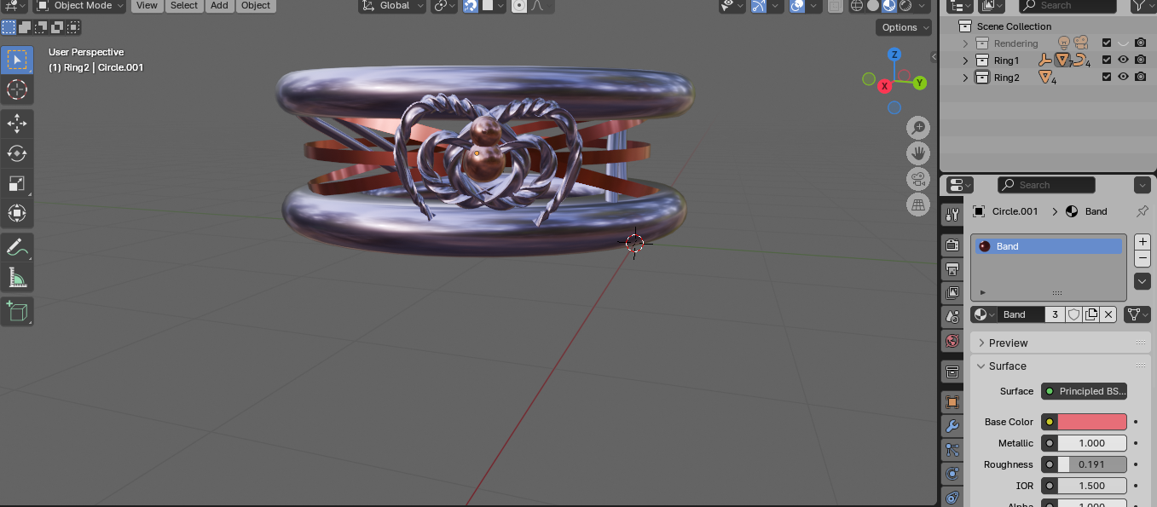
Task: Disable Ring1 in renders camera icon
Action: (1141, 60)
